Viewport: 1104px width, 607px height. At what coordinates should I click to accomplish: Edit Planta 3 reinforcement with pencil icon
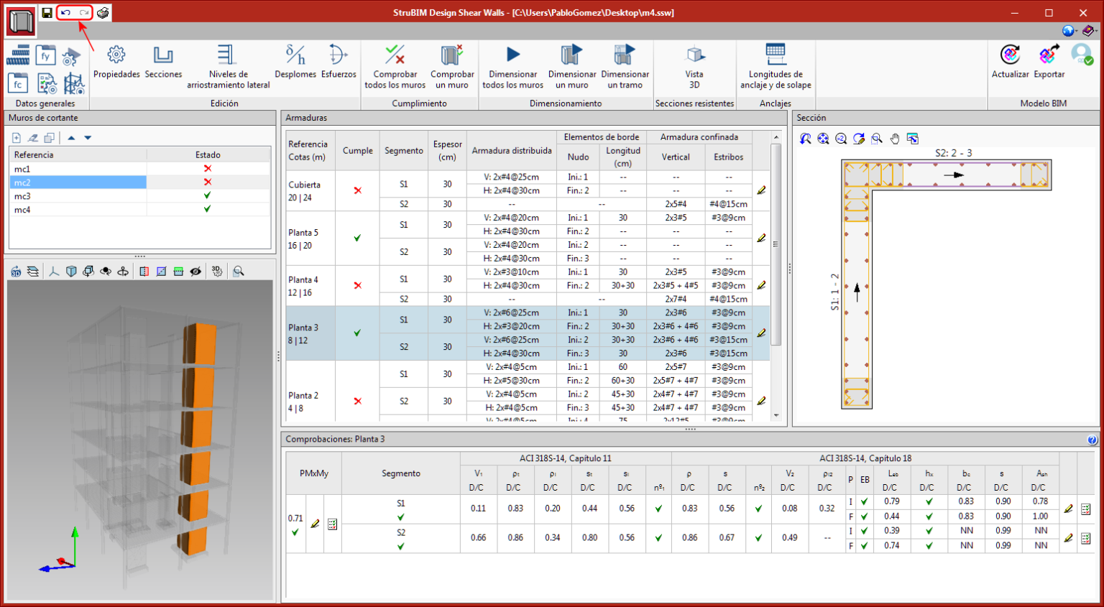(761, 333)
